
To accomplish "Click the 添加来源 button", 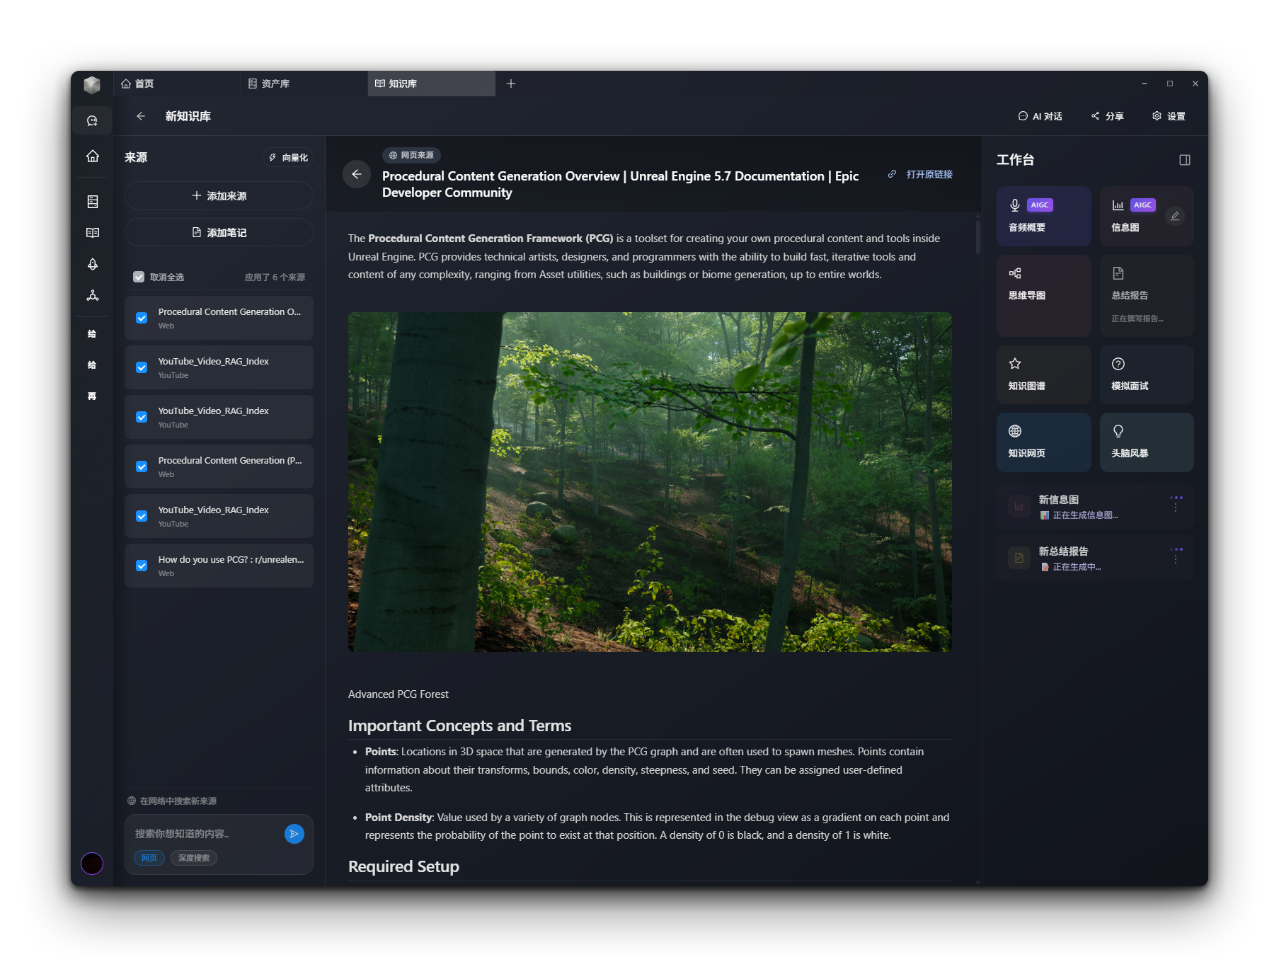I will 219,196.
